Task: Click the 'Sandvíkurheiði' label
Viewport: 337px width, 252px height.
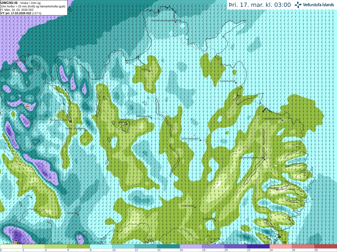Action: 227,81
